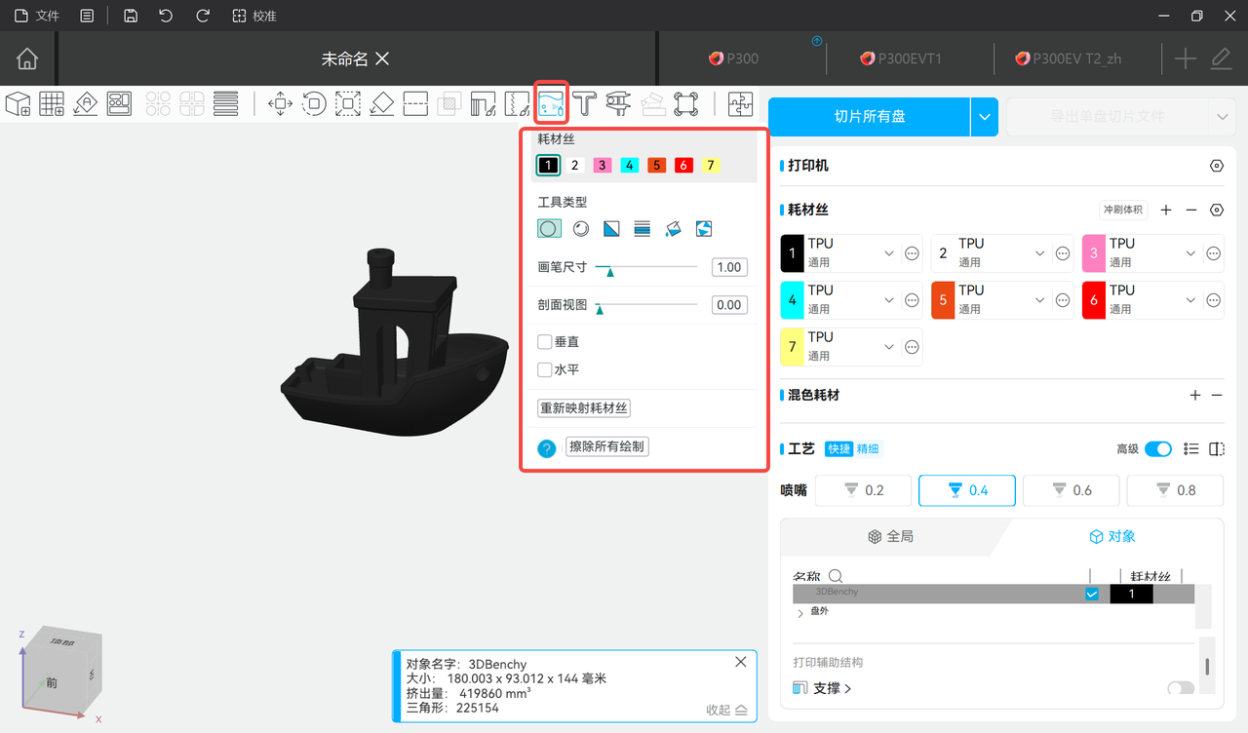Open filament 1 TPU dropdown
The width and height of the screenshot is (1248, 733).
pos(889,253)
